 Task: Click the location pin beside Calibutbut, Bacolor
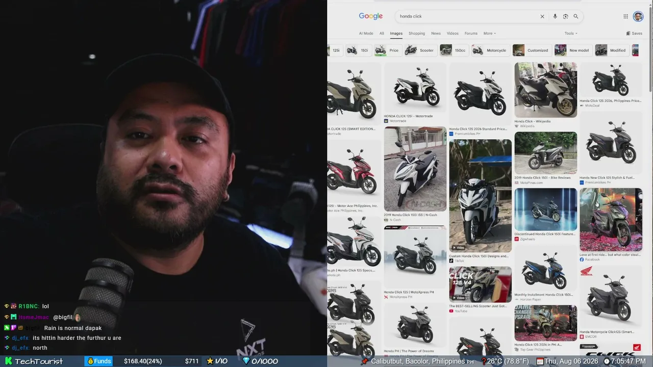[x=364, y=361]
